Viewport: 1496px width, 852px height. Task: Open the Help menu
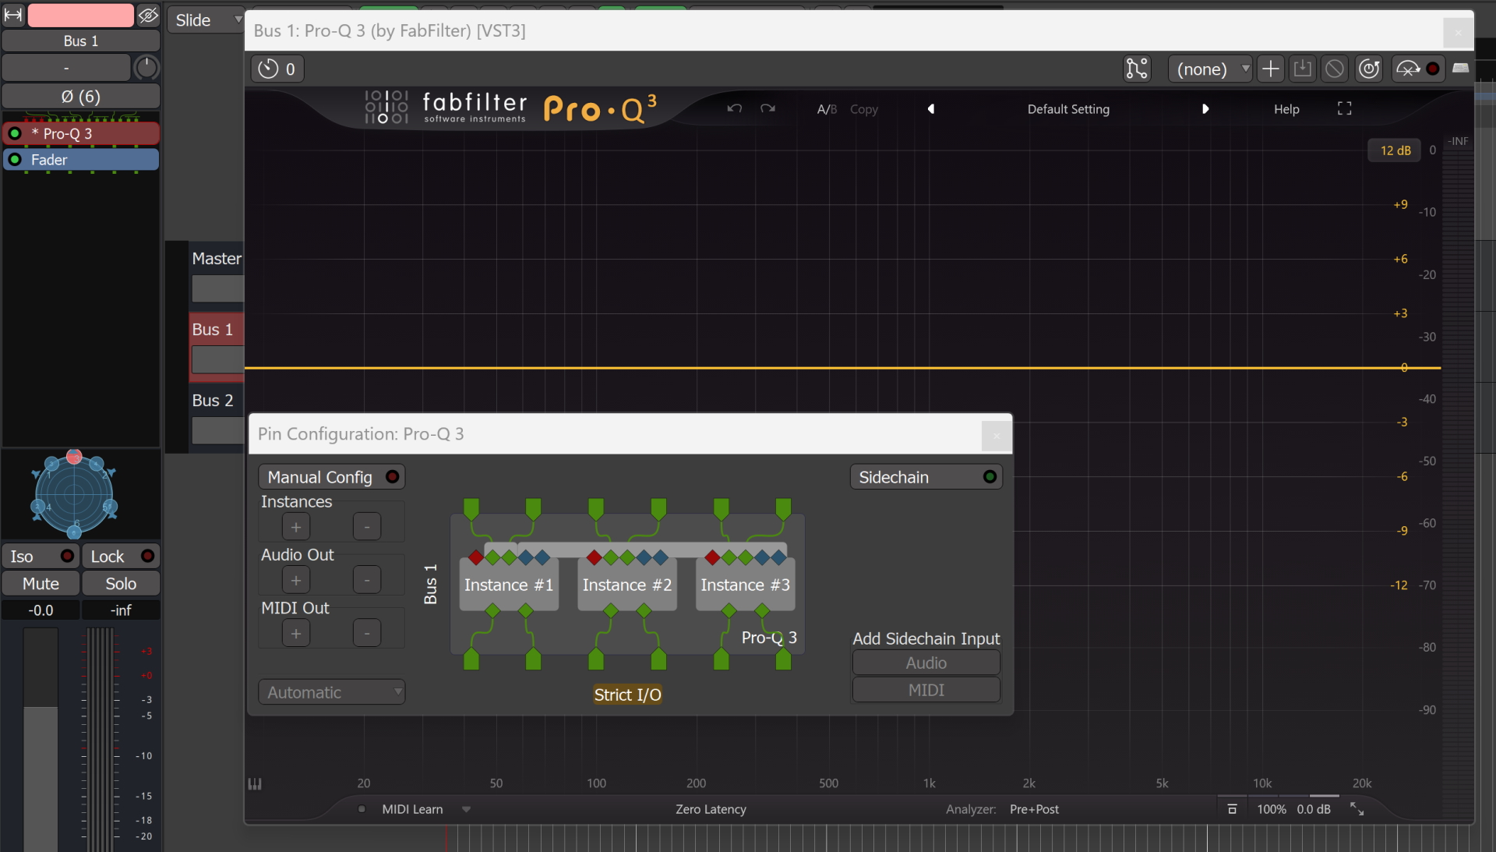tap(1286, 109)
